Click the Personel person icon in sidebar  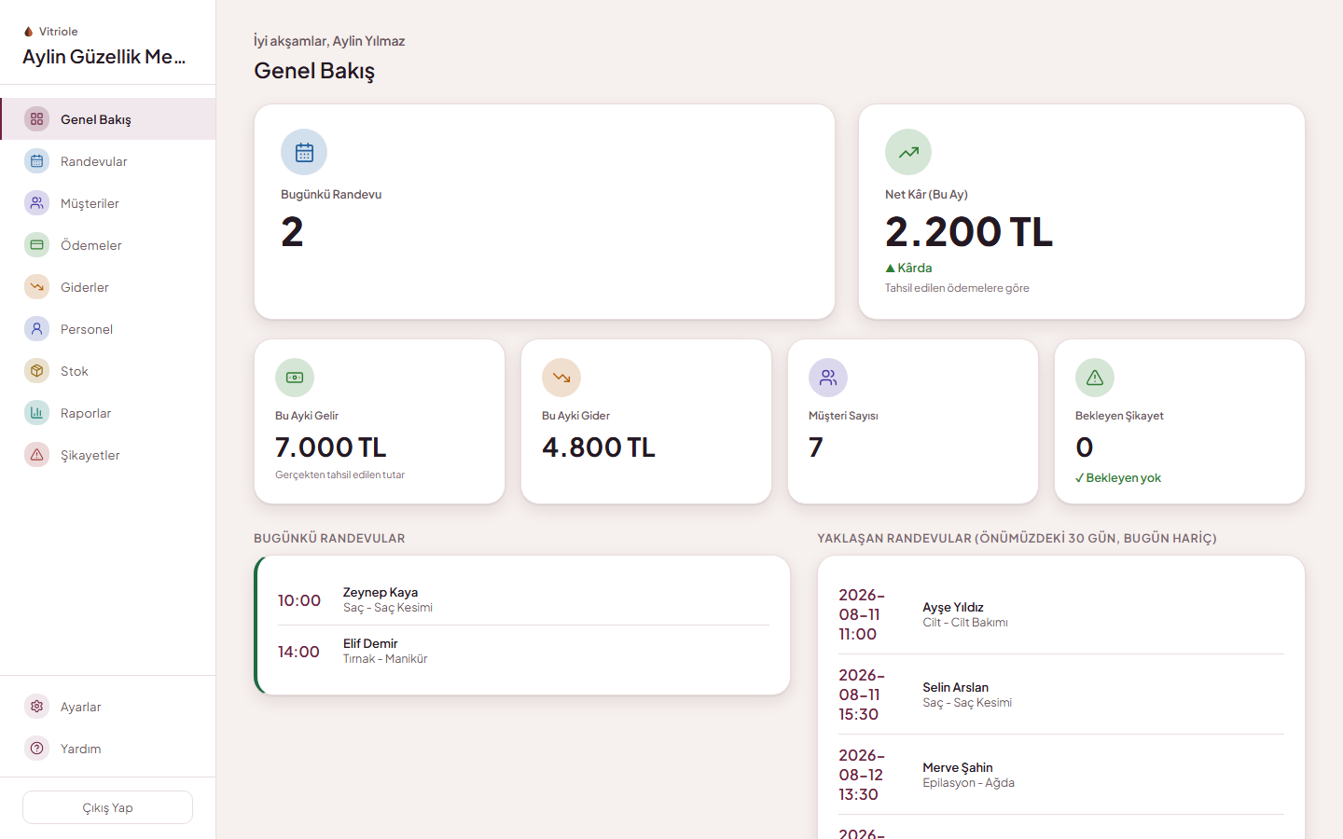[36, 329]
